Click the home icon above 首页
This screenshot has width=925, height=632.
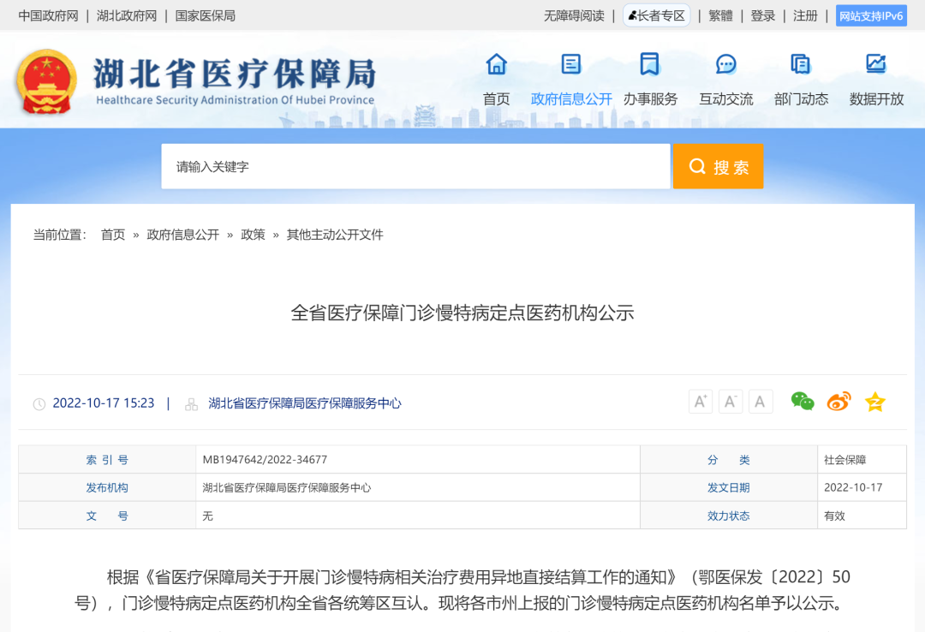point(496,64)
